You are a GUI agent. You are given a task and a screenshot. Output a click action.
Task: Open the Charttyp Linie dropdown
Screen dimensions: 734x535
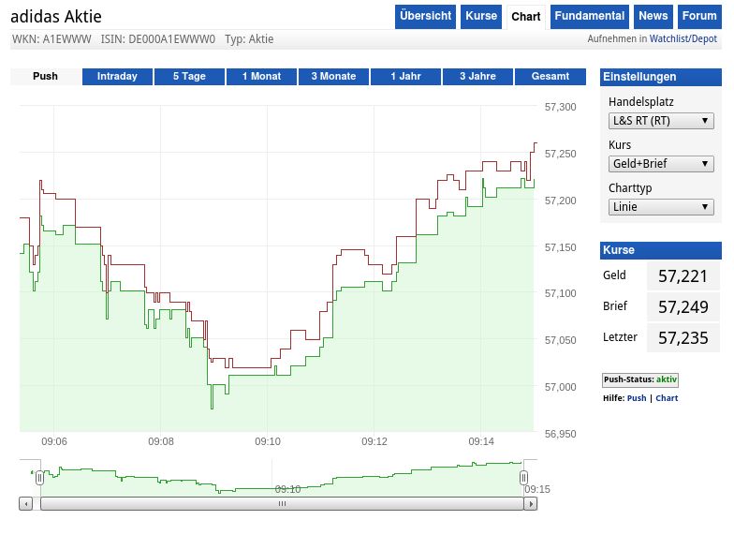(661, 207)
